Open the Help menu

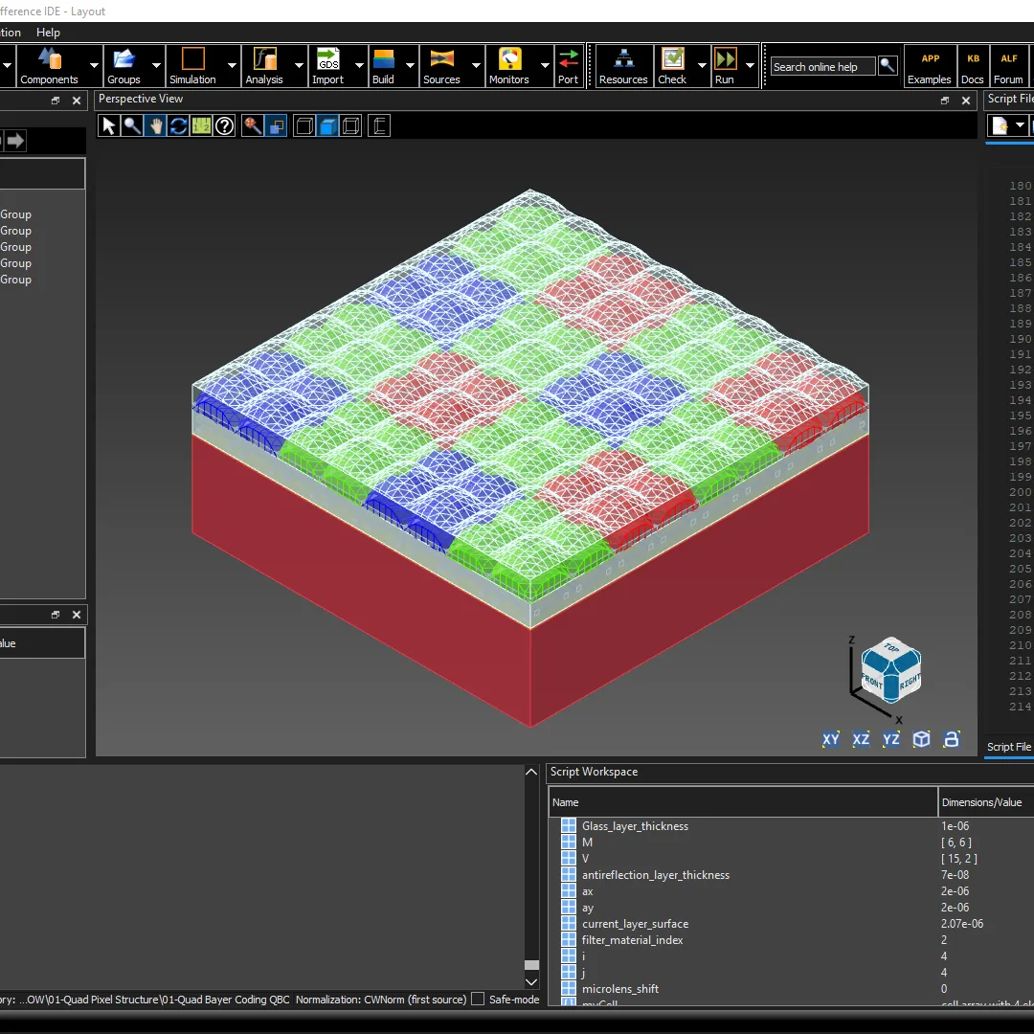(x=48, y=33)
